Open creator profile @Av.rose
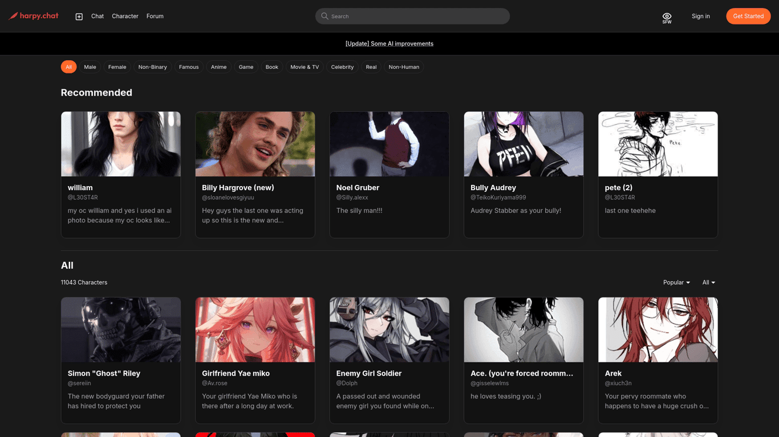This screenshot has width=779, height=437. pos(214,384)
